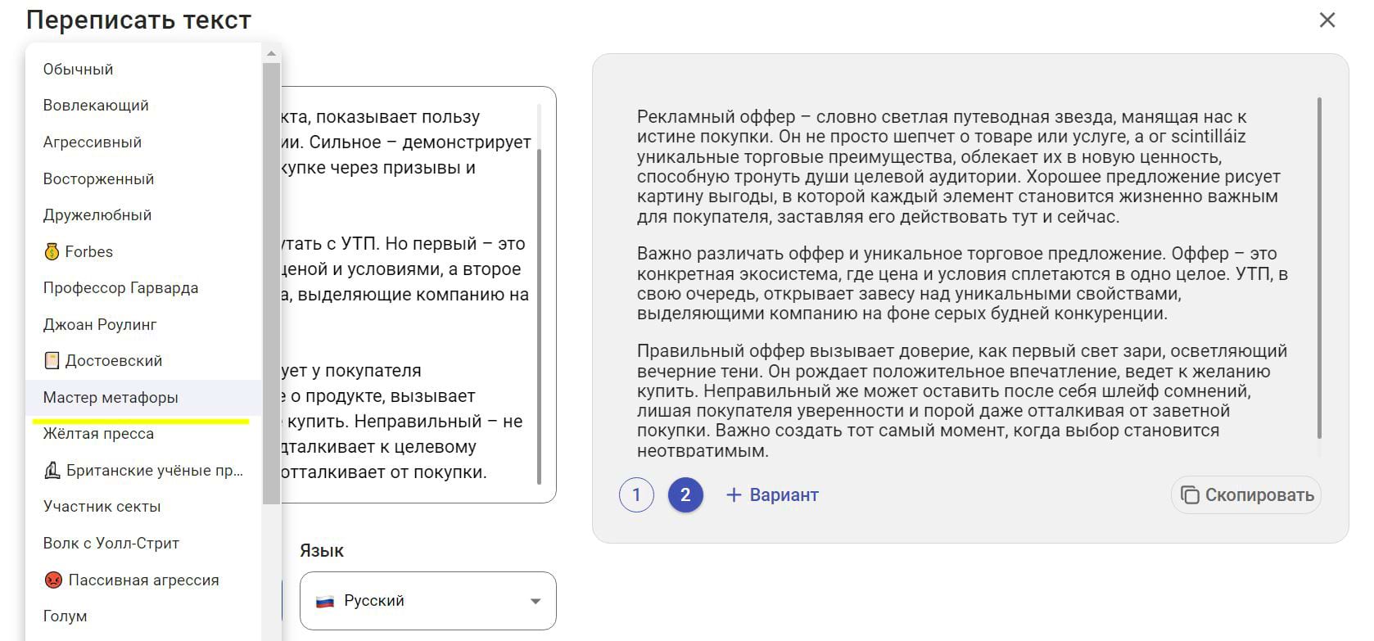Screen dimensions: 1374x641
Task: Choose the Мастер метафоры style
Action: click(x=111, y=397)
